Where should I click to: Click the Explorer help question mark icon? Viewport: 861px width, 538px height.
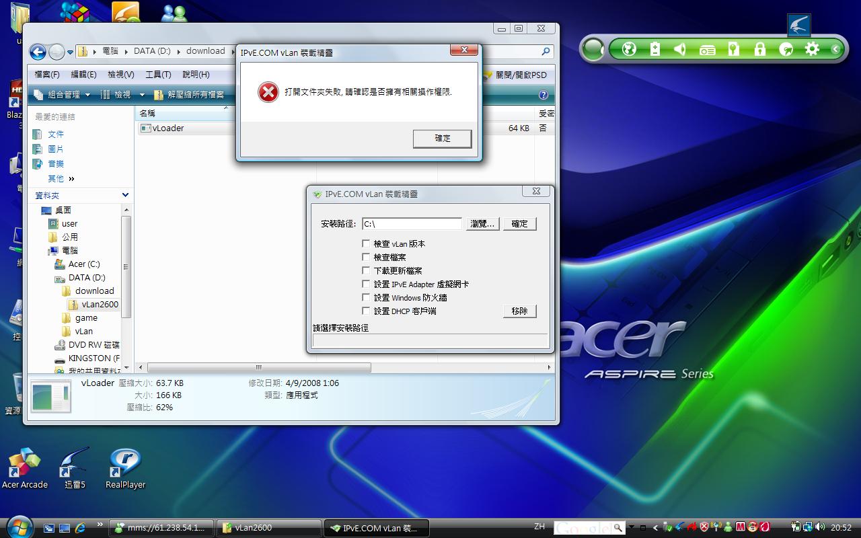pyautogui.click(x=544, y=95)
